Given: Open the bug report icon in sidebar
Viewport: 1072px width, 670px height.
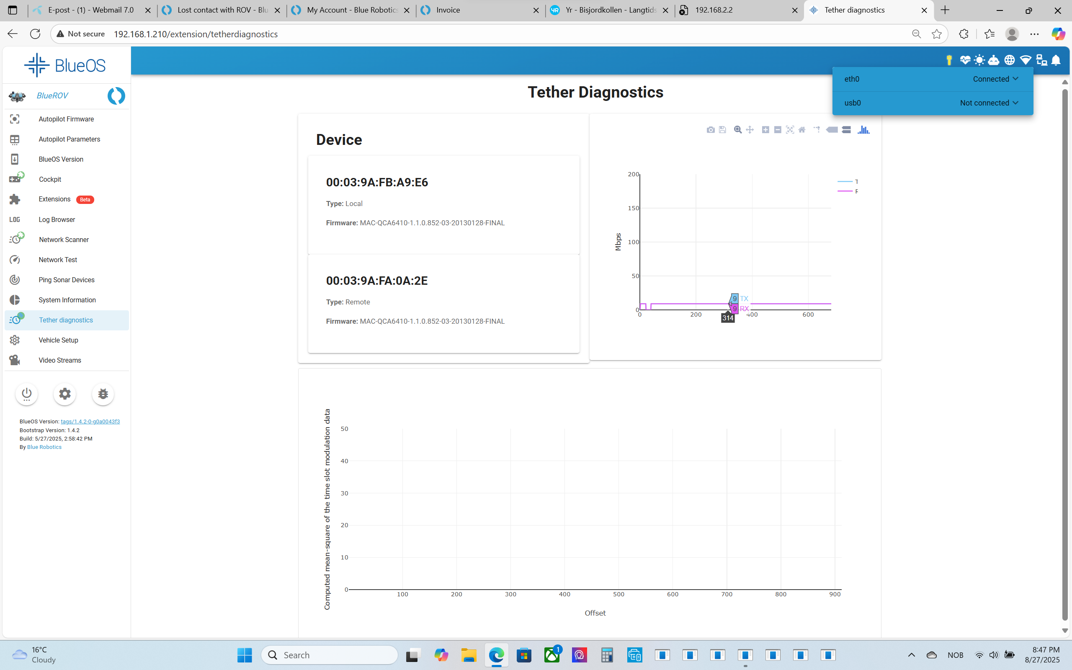Looking at the screenshot, I should (103, 394).
